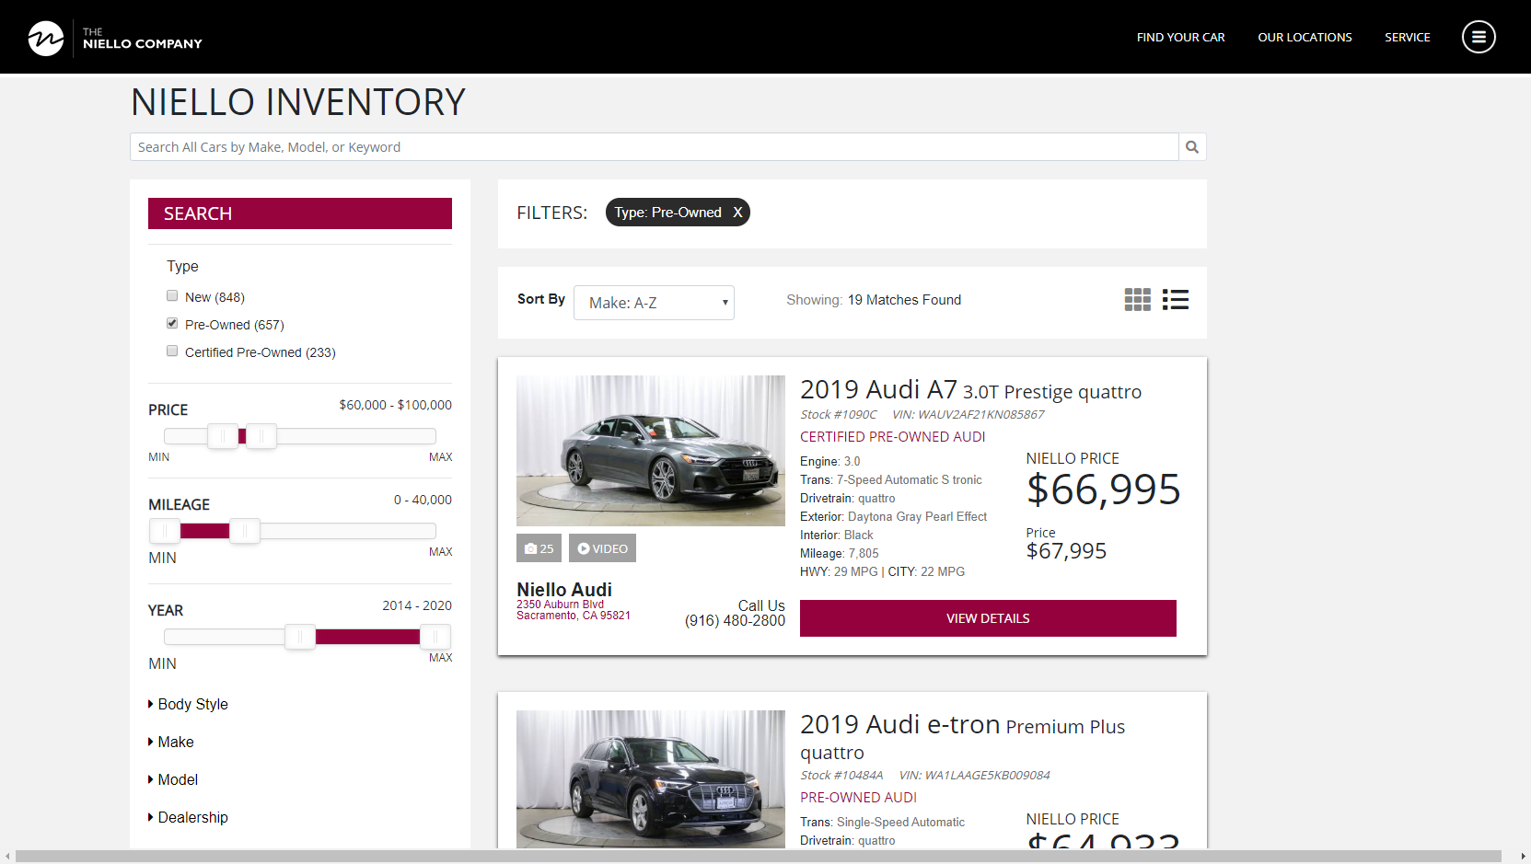
Task: Open Niello Audi dealership address link
Action: tap(573, 610)
